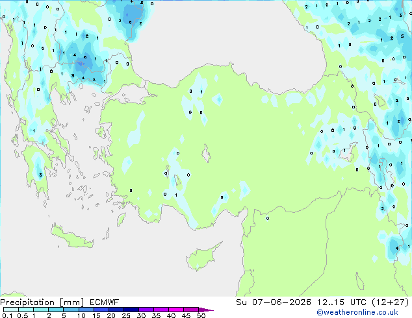Pick the 5–10 mm legend color
The image size is (412, 318).
71,310
